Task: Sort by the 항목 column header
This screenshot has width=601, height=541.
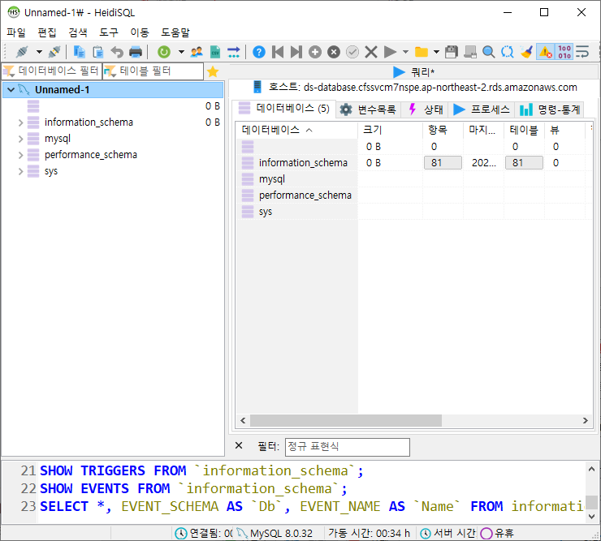Action: point(443,130)
